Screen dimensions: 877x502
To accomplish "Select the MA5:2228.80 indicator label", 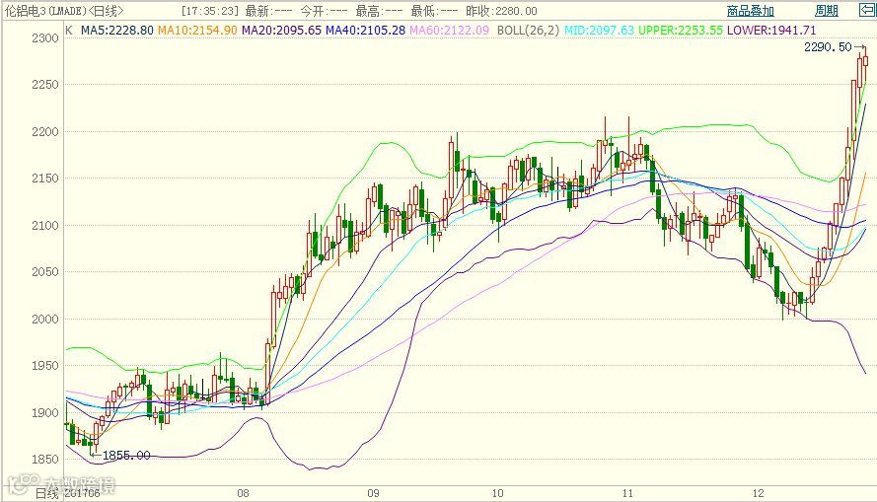I will [x=117, y=30].
